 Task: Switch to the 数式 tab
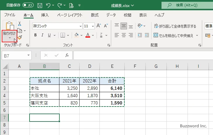[x=95, y=15]
